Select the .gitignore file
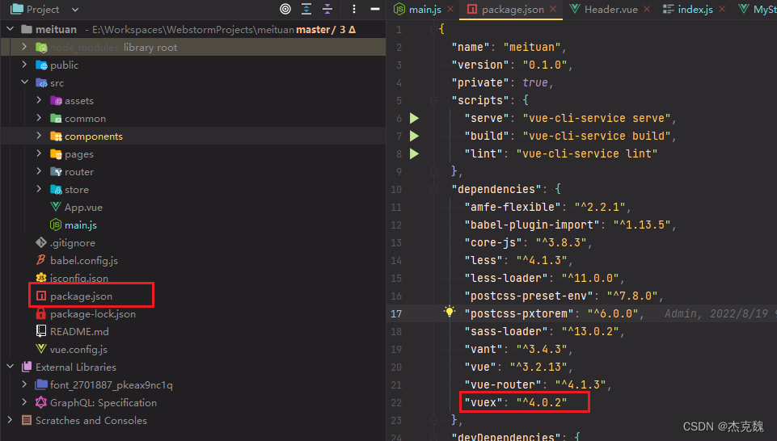Image resolution: width=777 pixels, height=441 pixels. coord(72,243)
